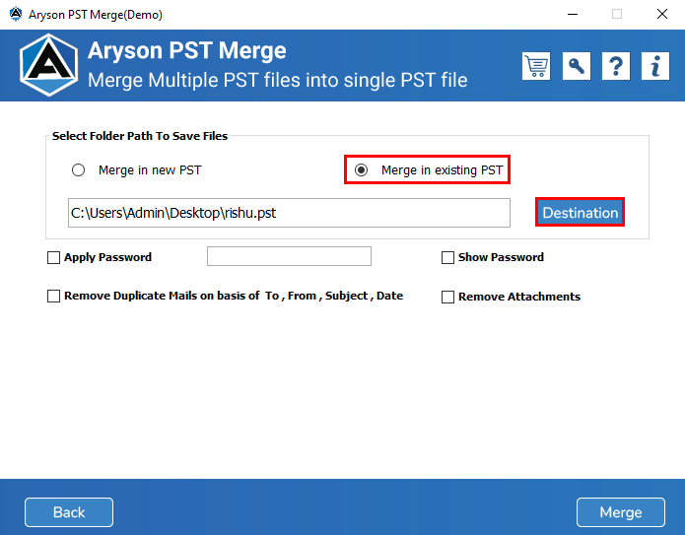
Task: Minimize the Aryson PST Merge window
Action: [x=573, y=15]
